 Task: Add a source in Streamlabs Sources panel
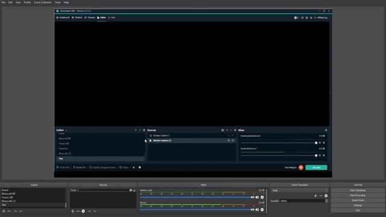coord(227,130)
